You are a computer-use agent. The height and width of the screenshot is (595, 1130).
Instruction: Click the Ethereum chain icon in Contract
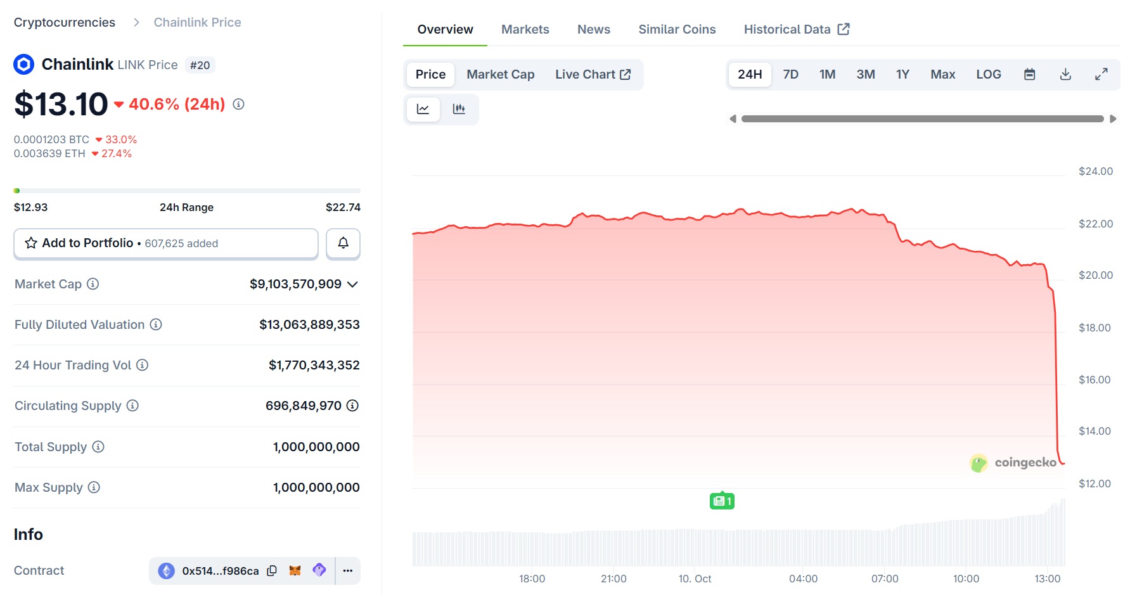click(x=167, y=571)
